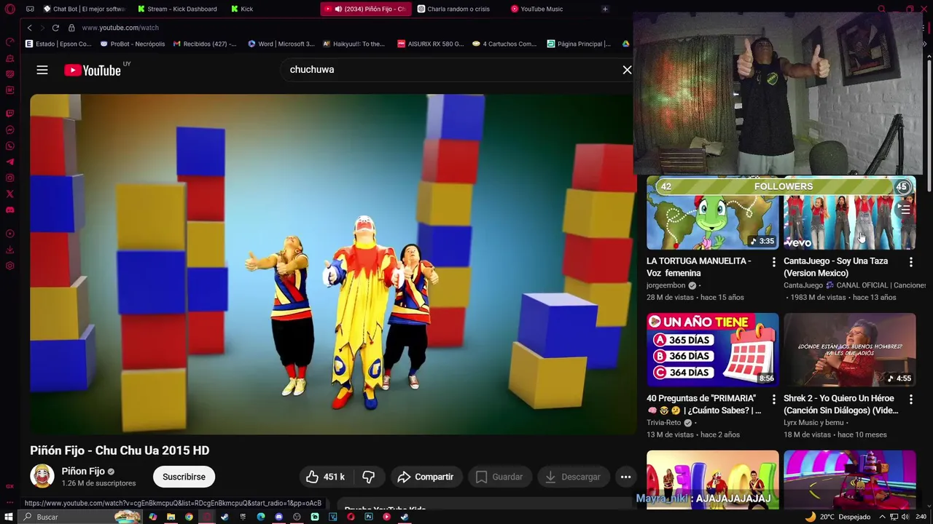This screenshot has height=524, width=933.
Task: Click the Descargar download button
Action: (x=573, y=477)
